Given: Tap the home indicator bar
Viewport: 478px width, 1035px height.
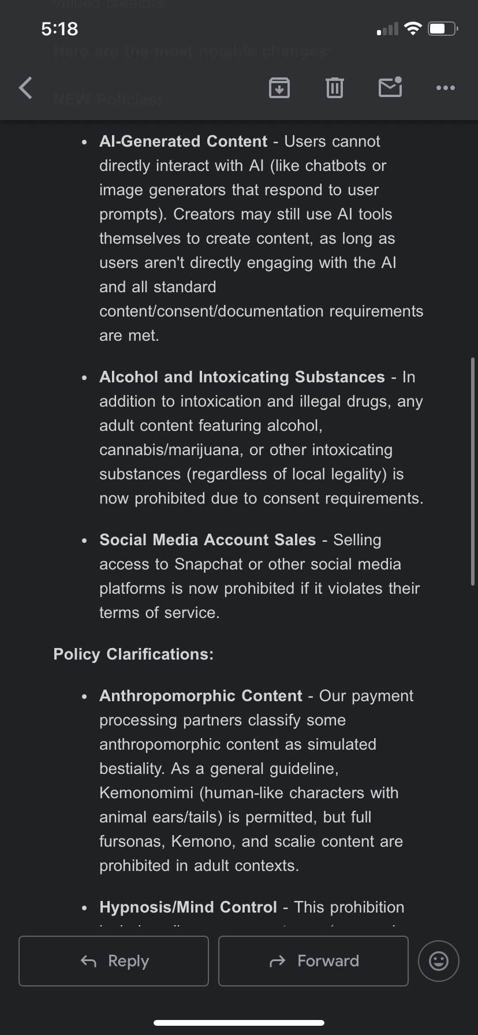Looking at the screenshot, I should [x=239, y=1023].
